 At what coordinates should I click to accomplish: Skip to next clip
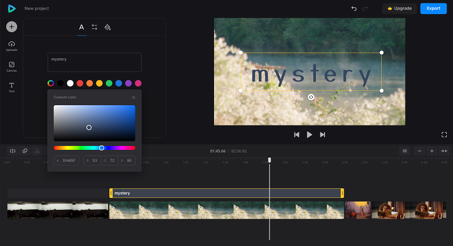pyautogui.click(x=322, y=135)
